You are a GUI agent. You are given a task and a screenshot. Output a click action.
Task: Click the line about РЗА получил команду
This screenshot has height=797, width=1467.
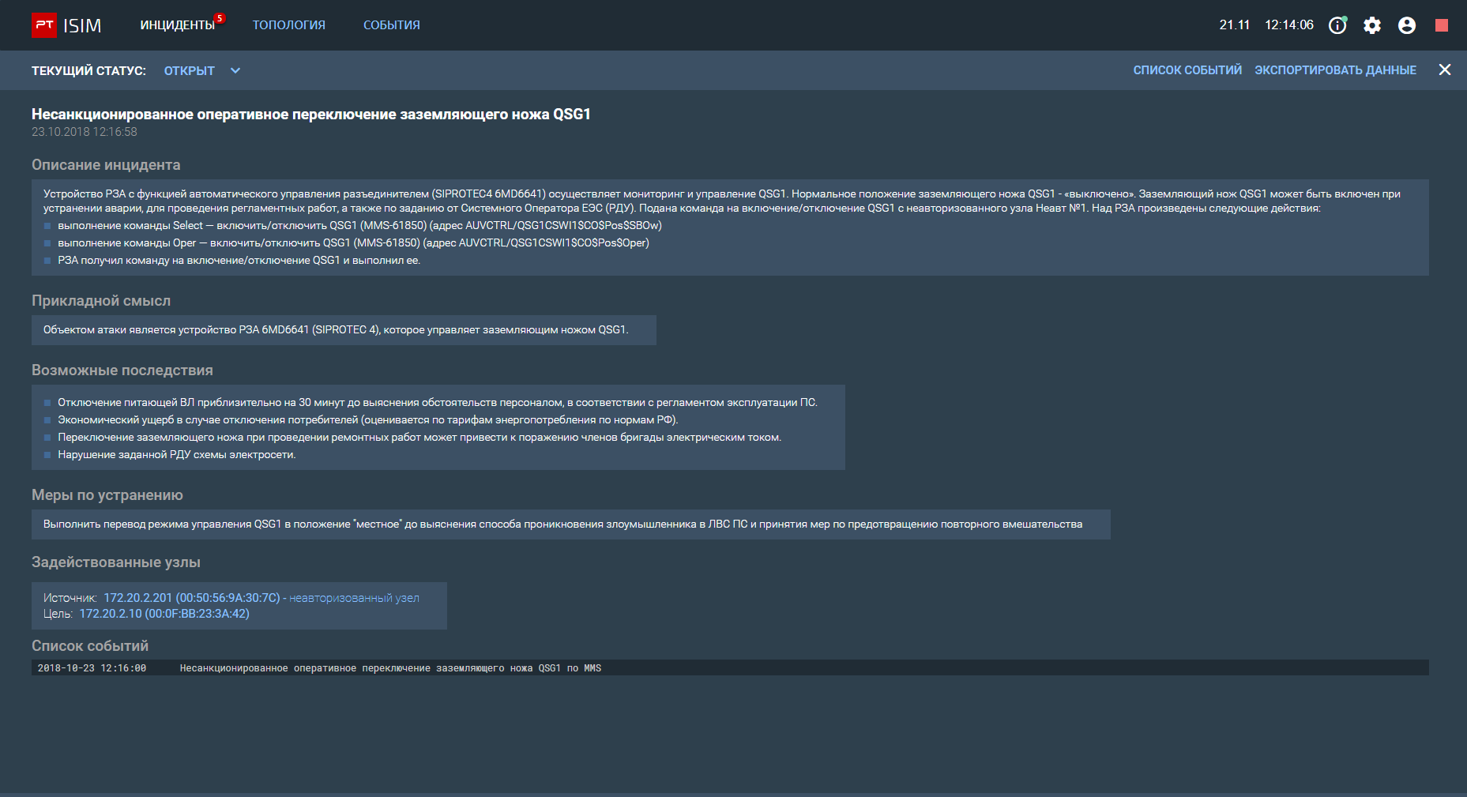239,261
